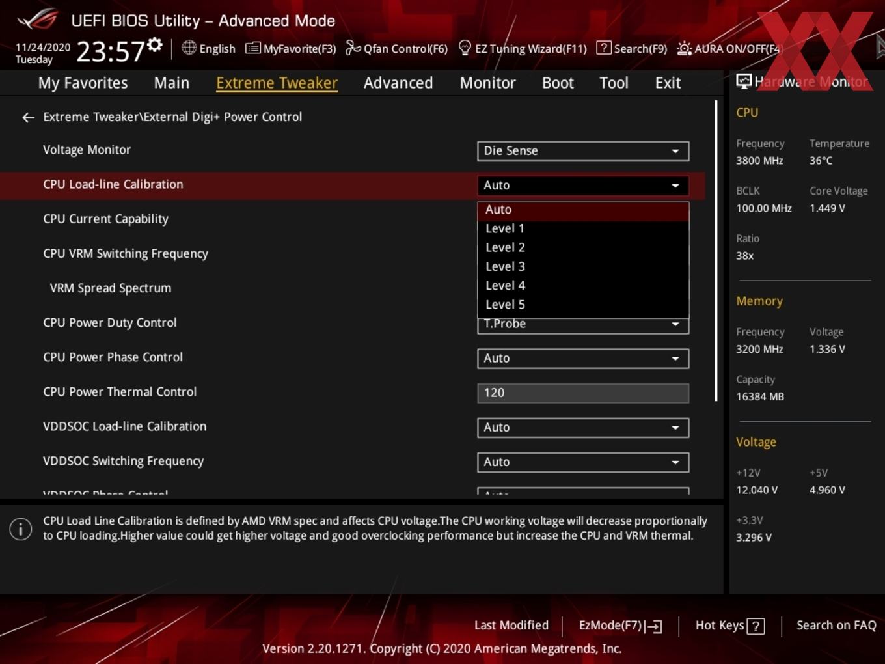This screenshot has height=664, width=885.
Task: Select CPU Power Duty Control label
Action: tap(110, 323)
